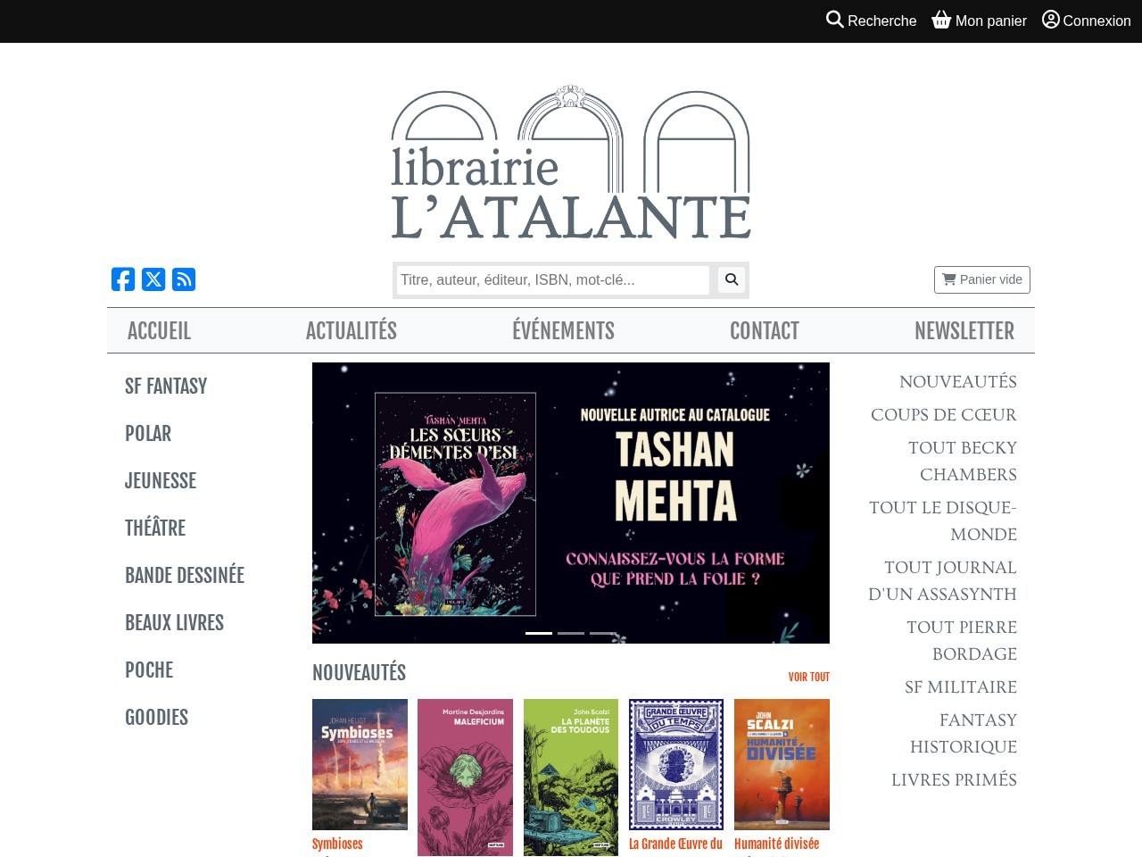1142x857 pixels.
Task: Open TOUT LE DISQUE-MONDE in right sidebar
Action: (943, 520)
